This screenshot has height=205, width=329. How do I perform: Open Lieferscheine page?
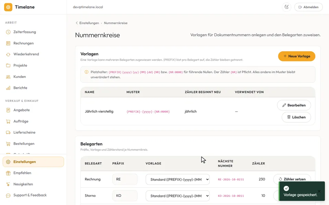click(24, 133)
